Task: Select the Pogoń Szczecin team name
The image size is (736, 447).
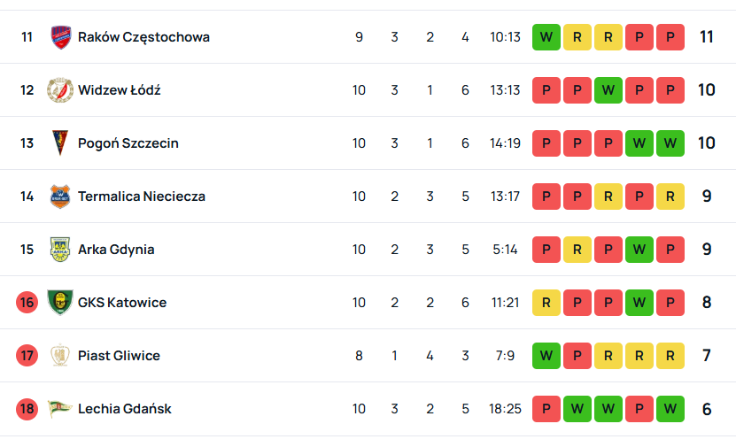Action: click(x=128, y=143)
